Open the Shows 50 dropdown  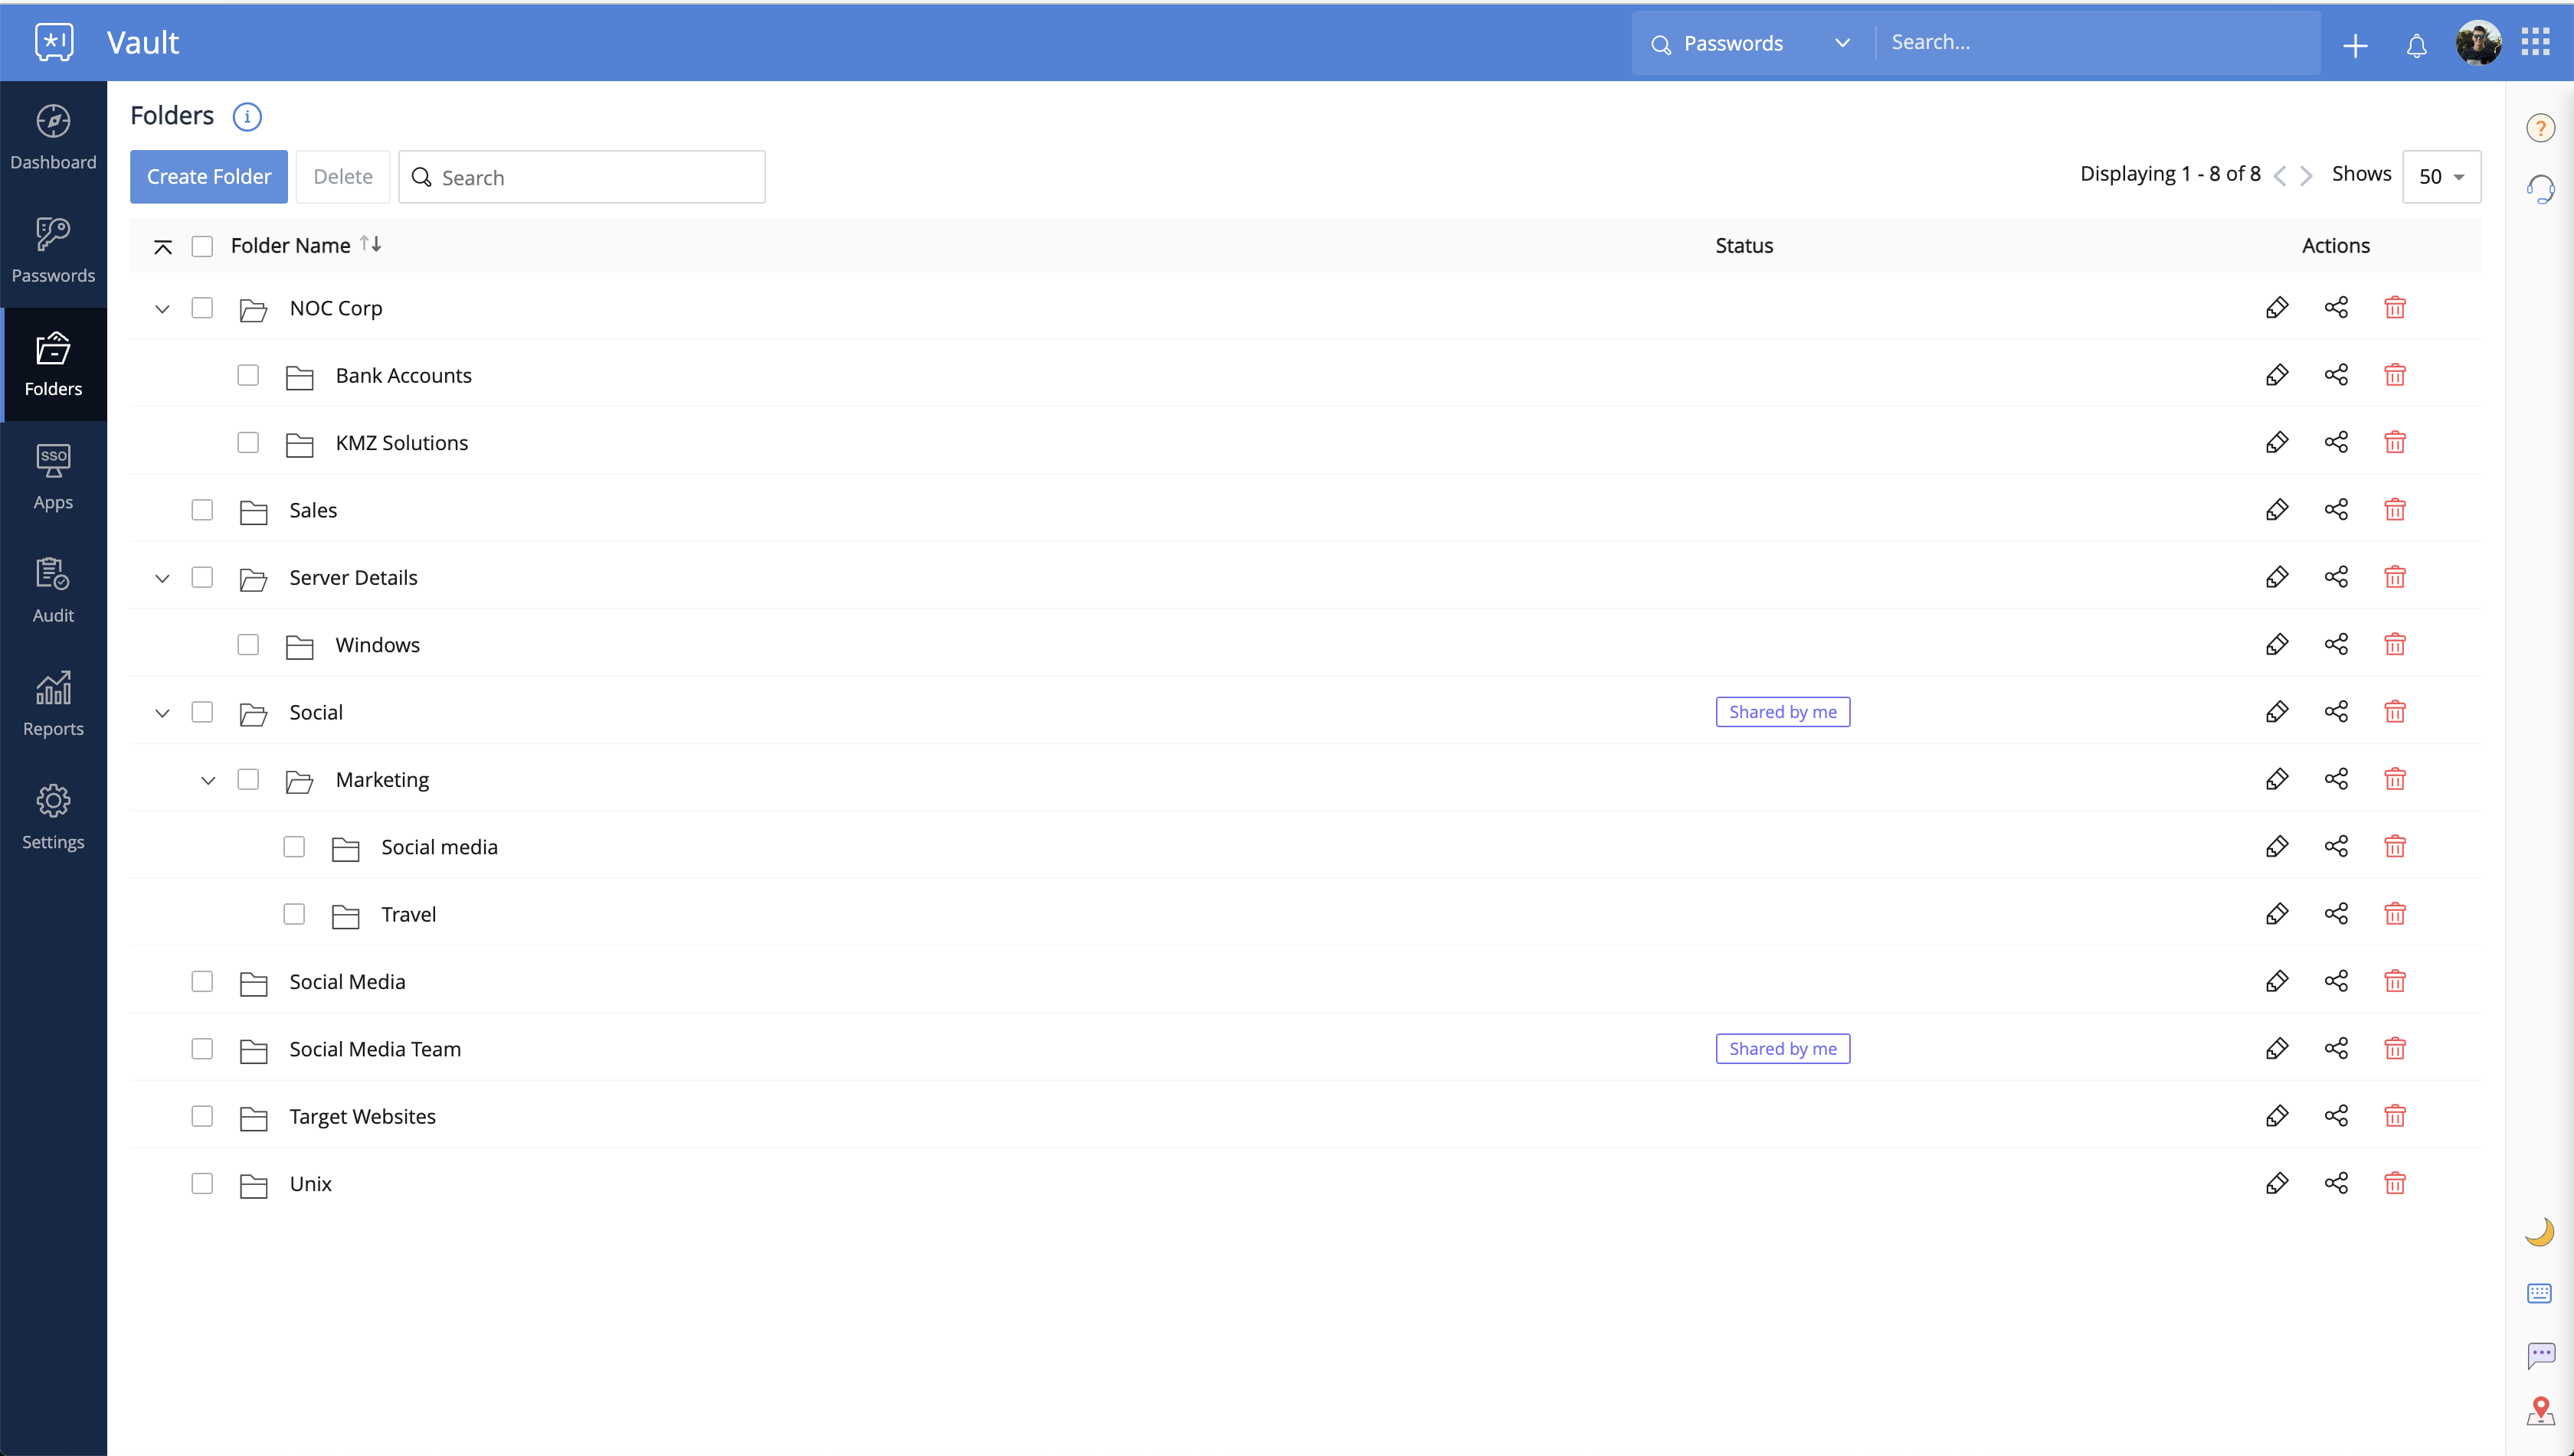(x=2442, y=176)
